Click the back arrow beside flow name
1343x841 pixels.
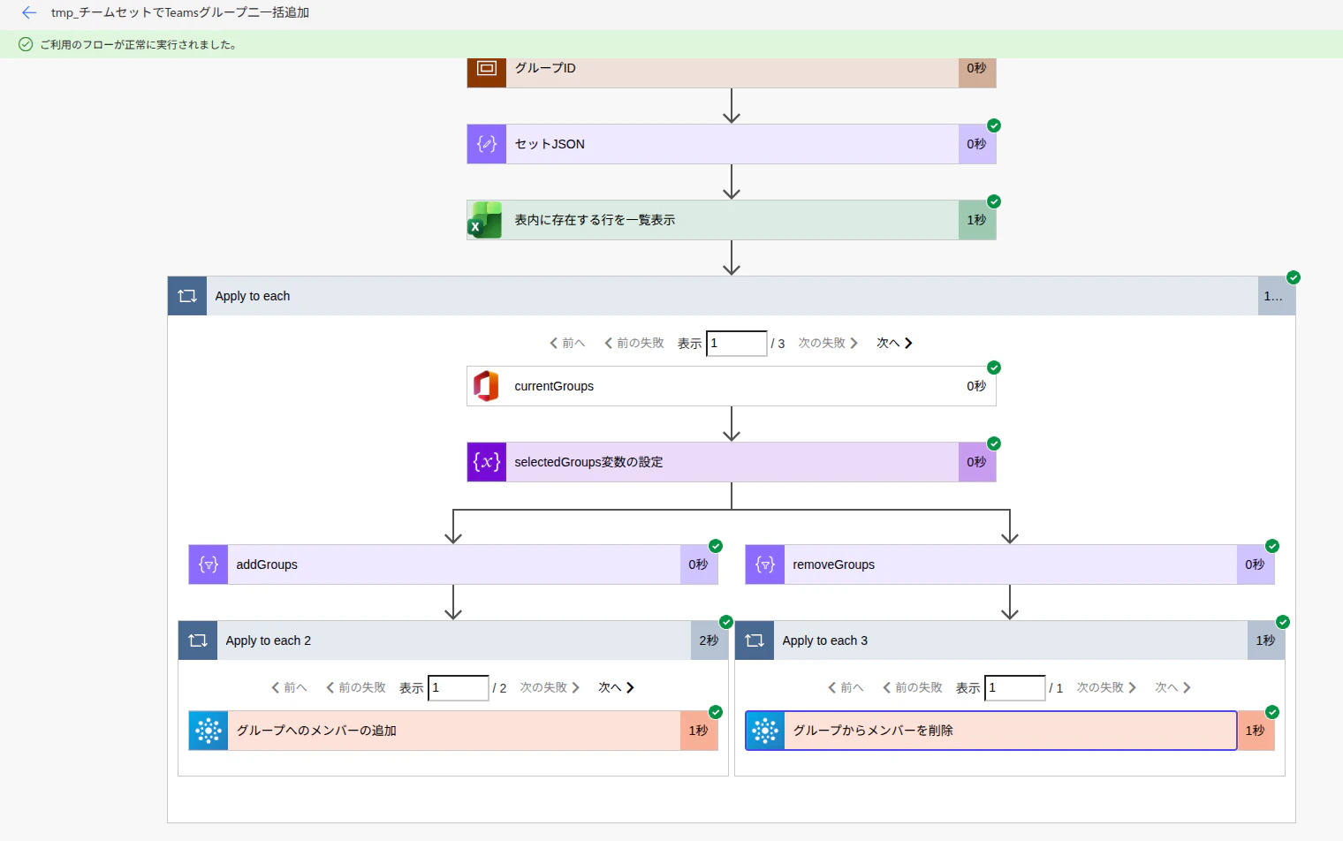[x=29, y=12]
